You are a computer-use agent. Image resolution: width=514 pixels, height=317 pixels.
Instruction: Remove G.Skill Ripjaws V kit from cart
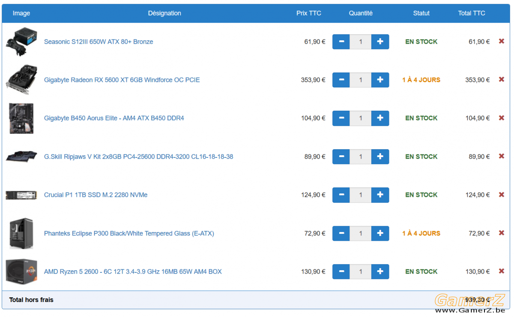tap(502, 156)
